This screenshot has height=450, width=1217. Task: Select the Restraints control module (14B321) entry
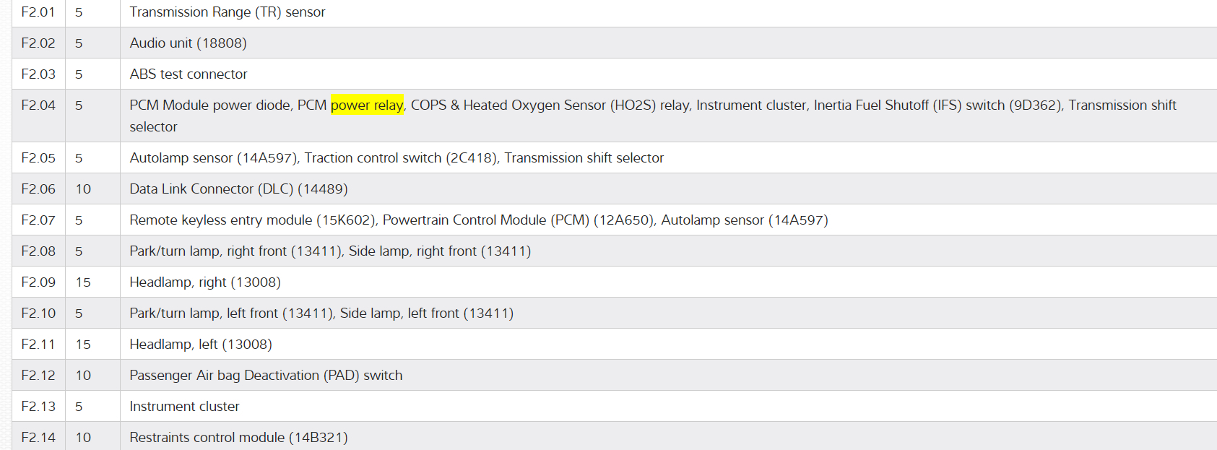[x=238, y=438]
